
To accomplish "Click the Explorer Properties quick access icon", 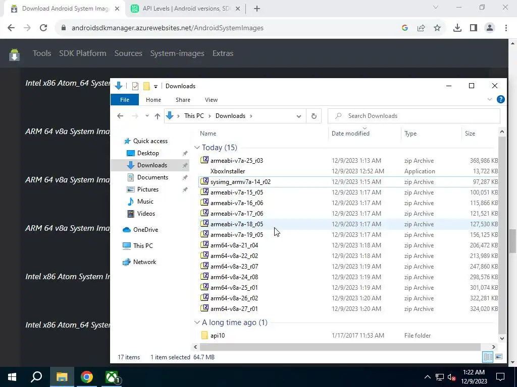I will (x=135, y=86).
